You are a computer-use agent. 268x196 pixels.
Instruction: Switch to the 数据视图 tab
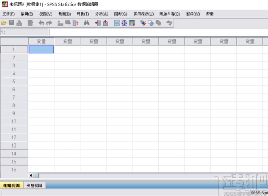point(12,185)
